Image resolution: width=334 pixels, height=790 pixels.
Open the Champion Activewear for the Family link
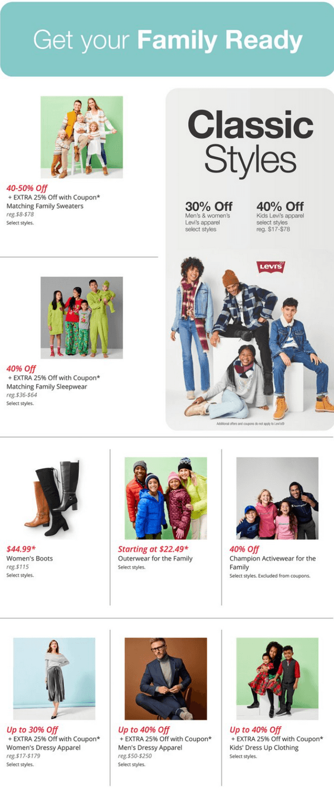coord(273,563)
